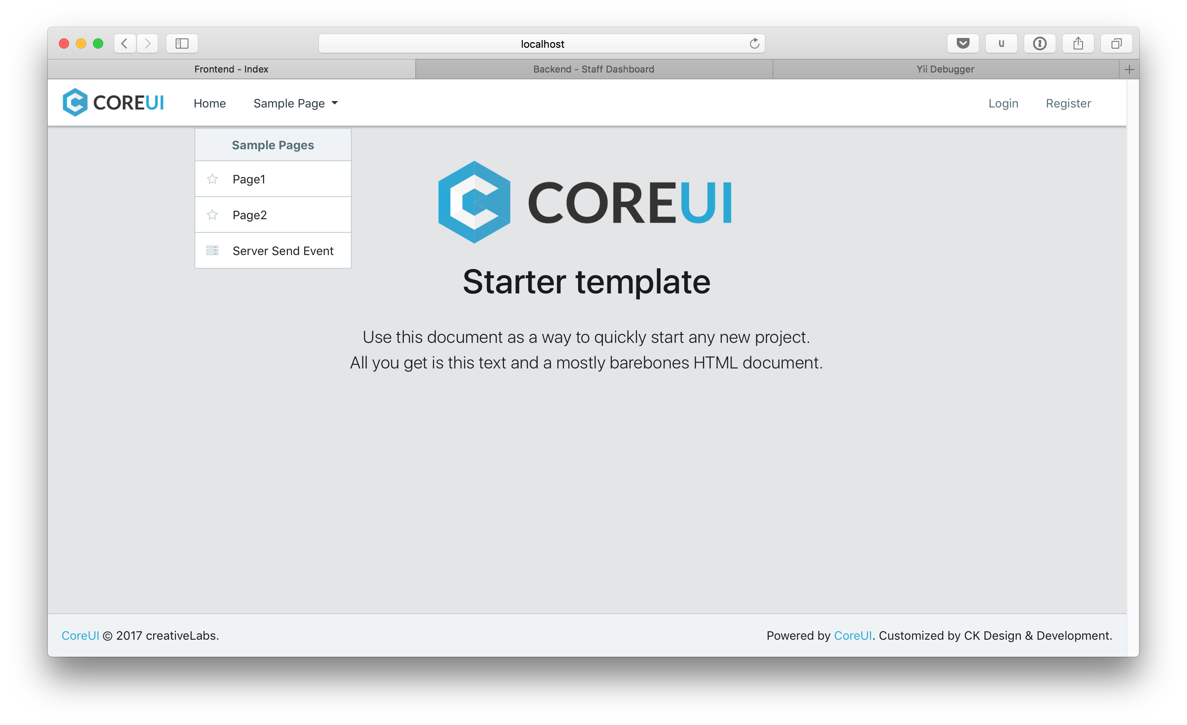Open the Share icon in toolbar
The height and width of the screenshot is (725, 1187).
(1078, 44)
